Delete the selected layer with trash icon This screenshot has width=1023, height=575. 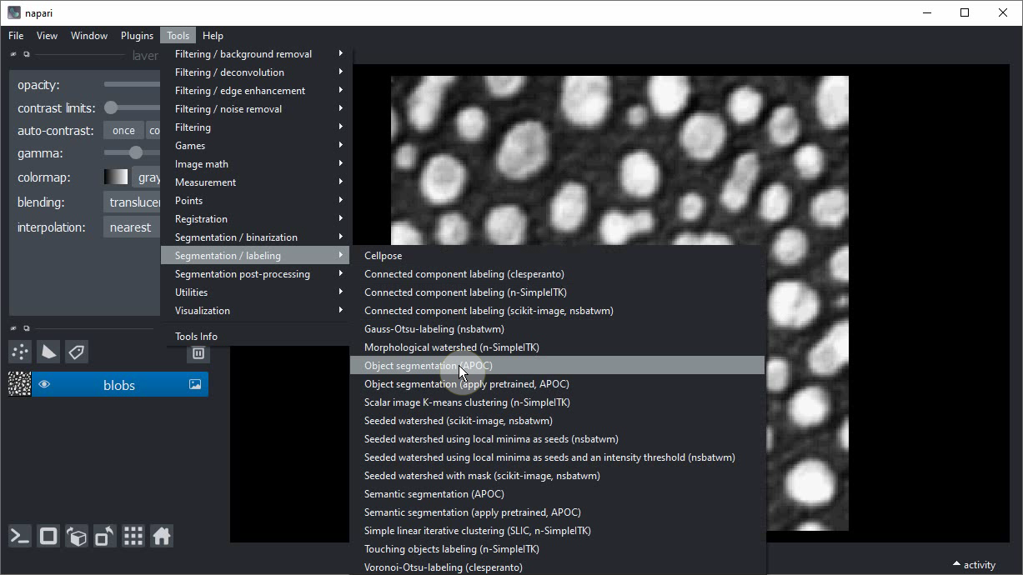click(198, 353)
